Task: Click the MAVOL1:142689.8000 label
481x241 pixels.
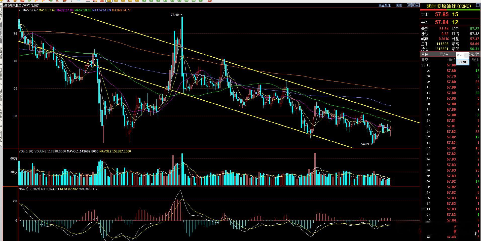Action: (83, 151)
